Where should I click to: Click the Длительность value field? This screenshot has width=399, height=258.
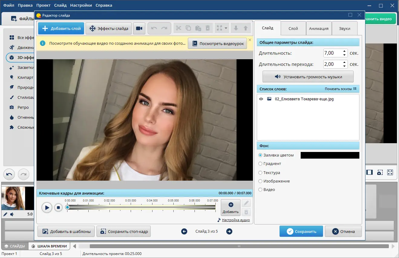coord(332,53)
